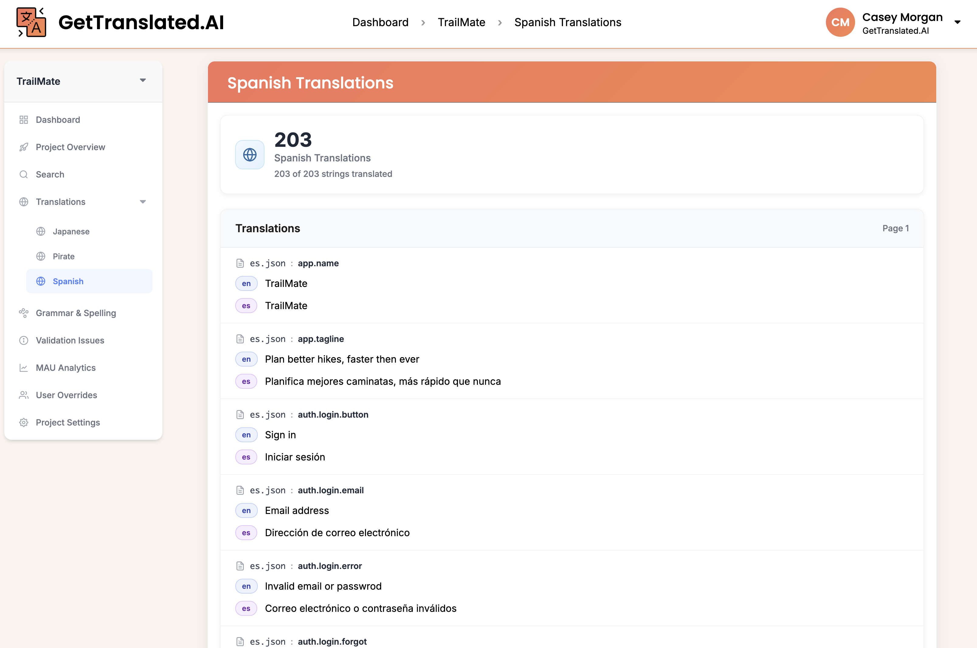Click the Project Overview rocket icon
Image resolution: width=977 pixels, height=648 pixels.
(x=23, y=147)
